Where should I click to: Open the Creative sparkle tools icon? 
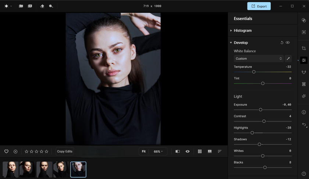pos(304,96)
